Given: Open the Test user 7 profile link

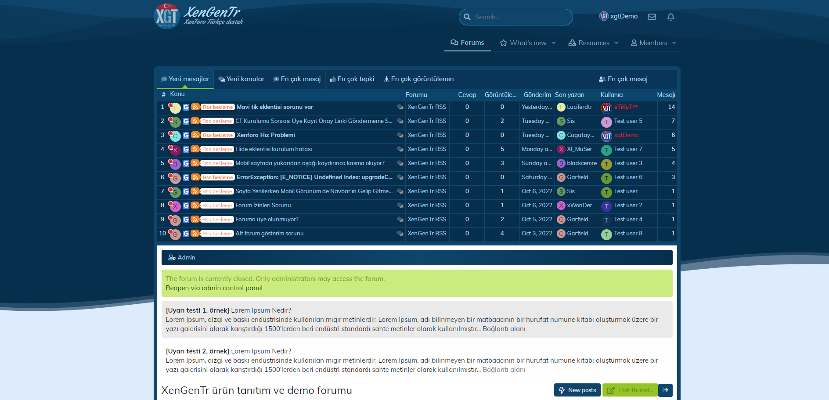Looking at the screenshot, I should click(x=628, y=149).
